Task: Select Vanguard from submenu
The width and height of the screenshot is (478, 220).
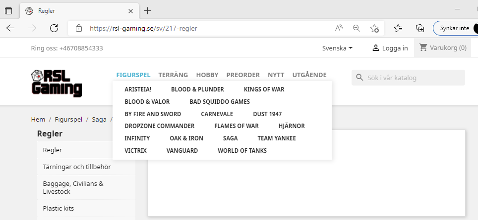Action: coord(182,151)
